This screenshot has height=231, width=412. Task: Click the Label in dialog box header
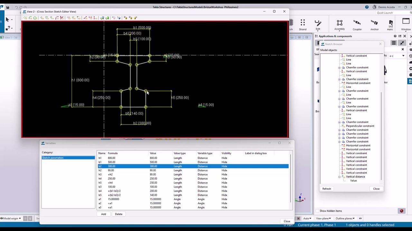256,153
